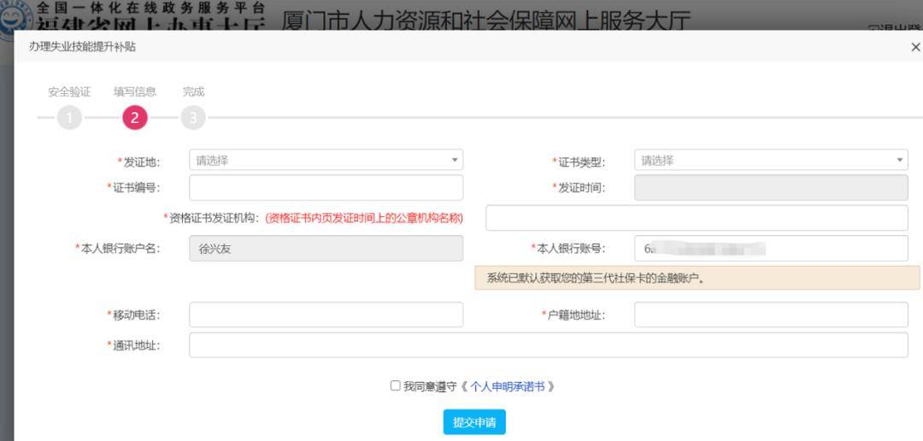923x441 pixels.
Task: Open the 证书类型 dropdown
Action: pyautogui.click(x=771, y=160)
